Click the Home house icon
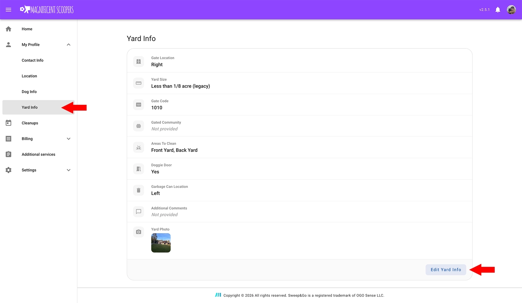Image resolution: width=522 pixels, height=303 pixels. 9,29
